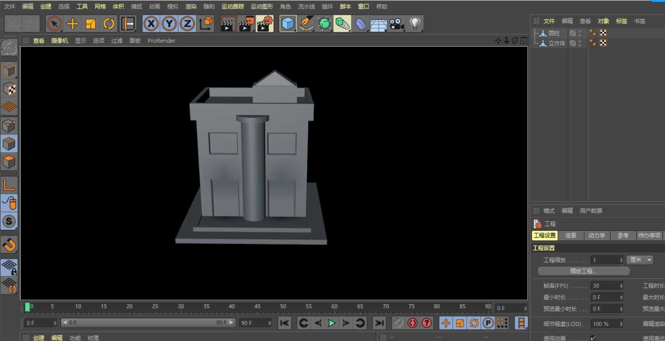665x341 pixels.
Task: Open the 厘米 unit dropdown
Action: [640, 260]
